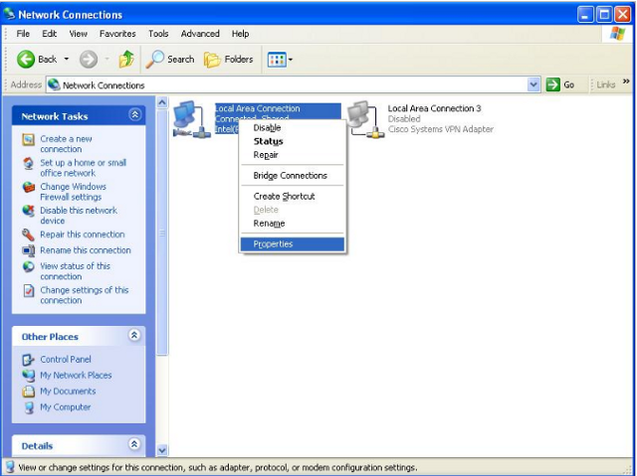Select Local Area Connection 3 adapter icon
Image resolution: width=637 pixels, height=476 pixels.
(x=364, y=119)
